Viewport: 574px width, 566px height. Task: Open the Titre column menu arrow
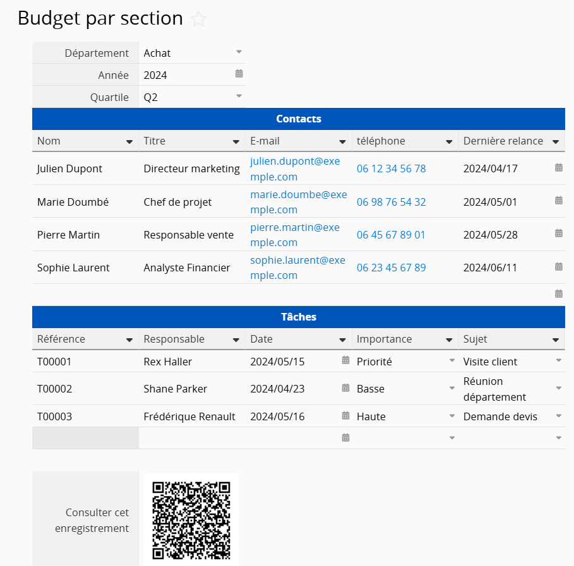(x=236, y=141)
